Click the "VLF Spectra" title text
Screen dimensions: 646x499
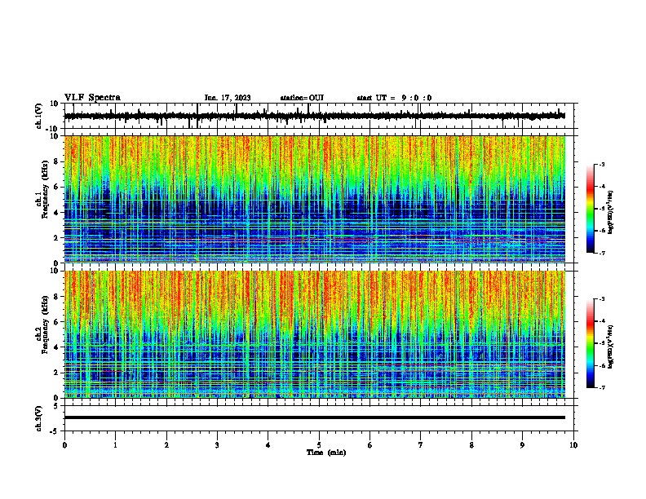tap(93, 98)
